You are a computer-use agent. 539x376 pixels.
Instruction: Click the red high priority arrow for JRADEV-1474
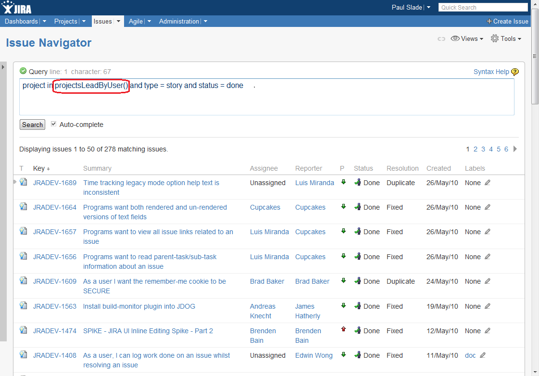(343, 329)
